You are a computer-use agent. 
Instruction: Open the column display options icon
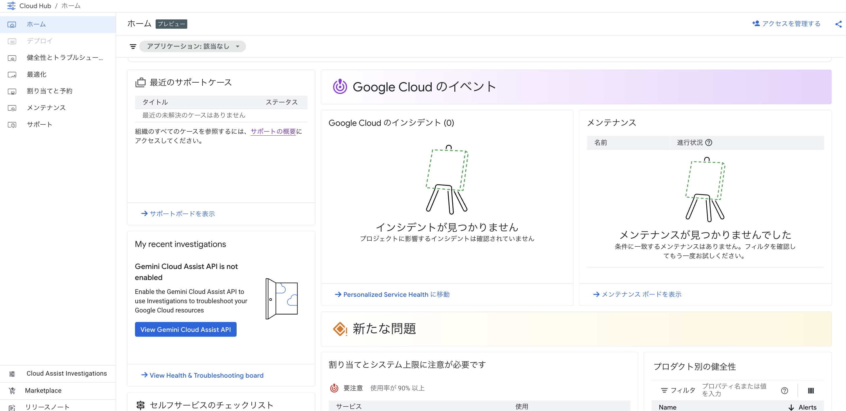(x=811, y=390)
